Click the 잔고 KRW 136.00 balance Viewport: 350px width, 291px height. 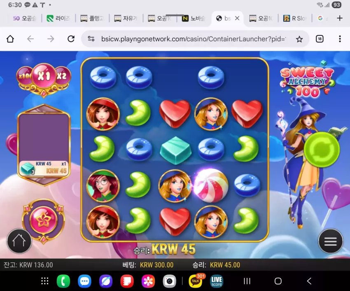[x=28, y=265]
